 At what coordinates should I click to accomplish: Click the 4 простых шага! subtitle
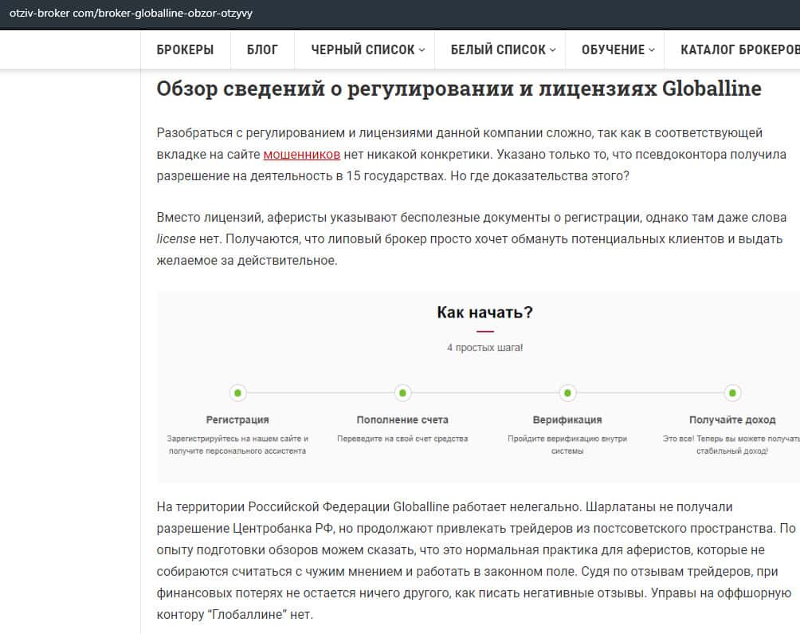(x=484, y=348)
